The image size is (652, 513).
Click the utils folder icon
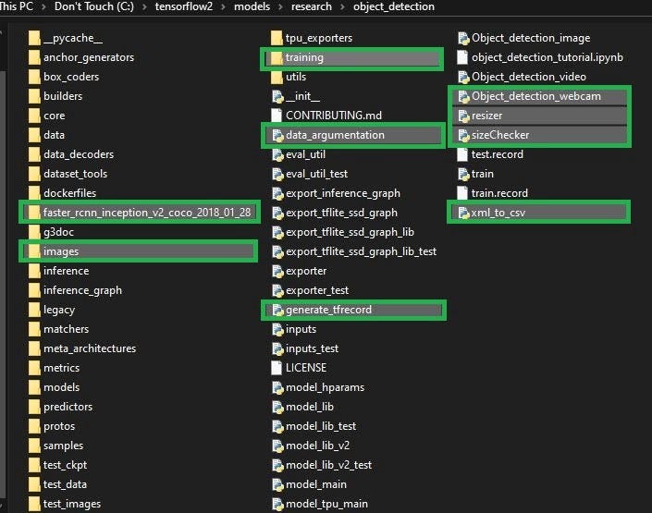pos(277,77)
